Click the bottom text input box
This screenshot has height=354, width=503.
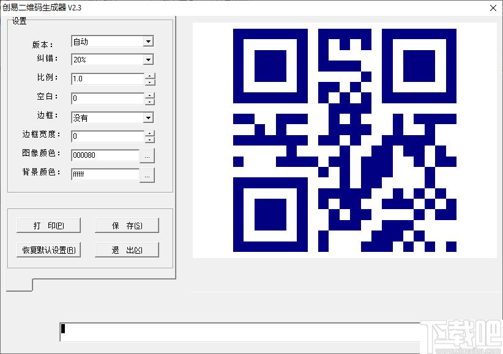[x=240, y=332]
